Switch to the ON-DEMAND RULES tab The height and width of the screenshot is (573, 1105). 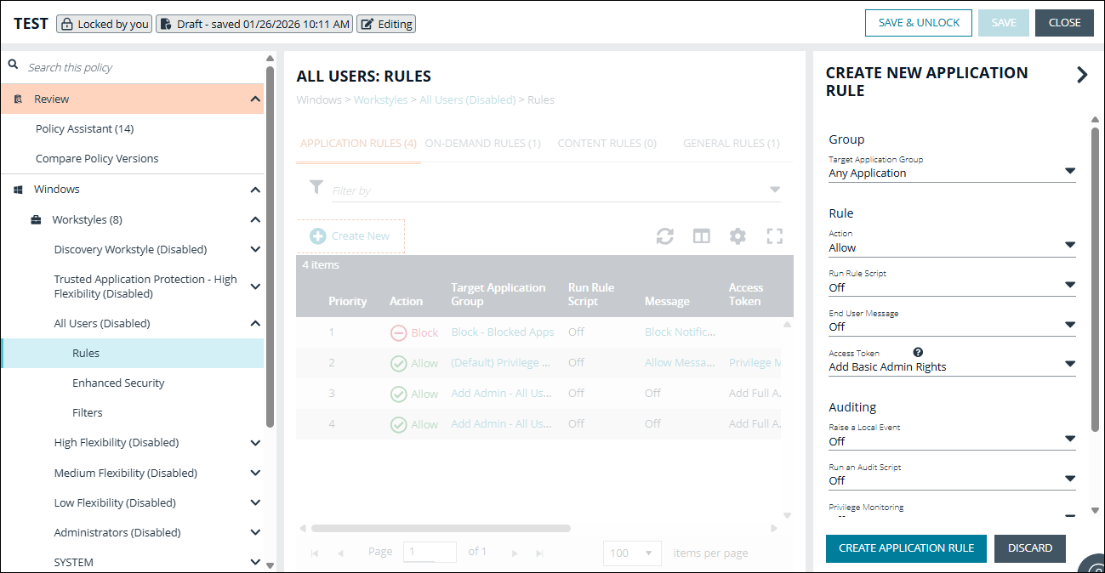tap(482, 143)
